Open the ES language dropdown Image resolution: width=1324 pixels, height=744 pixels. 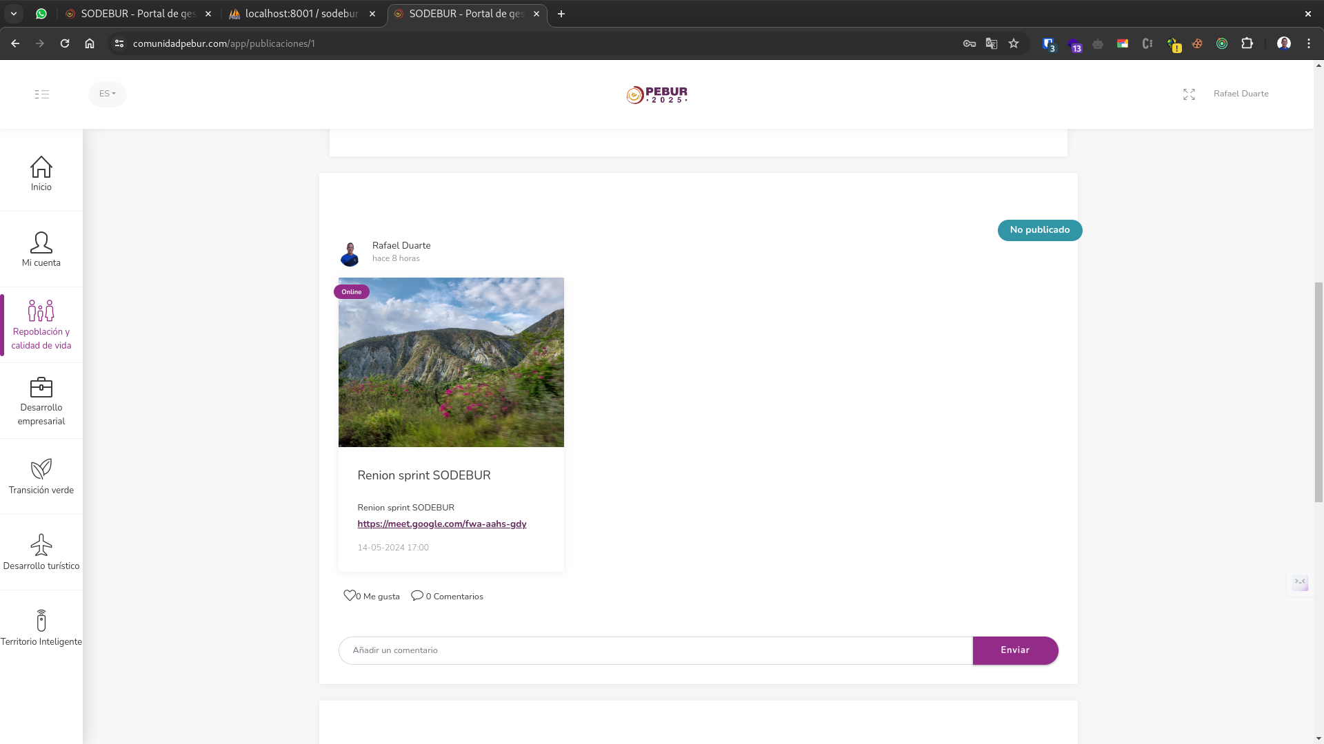click(108, 94)
